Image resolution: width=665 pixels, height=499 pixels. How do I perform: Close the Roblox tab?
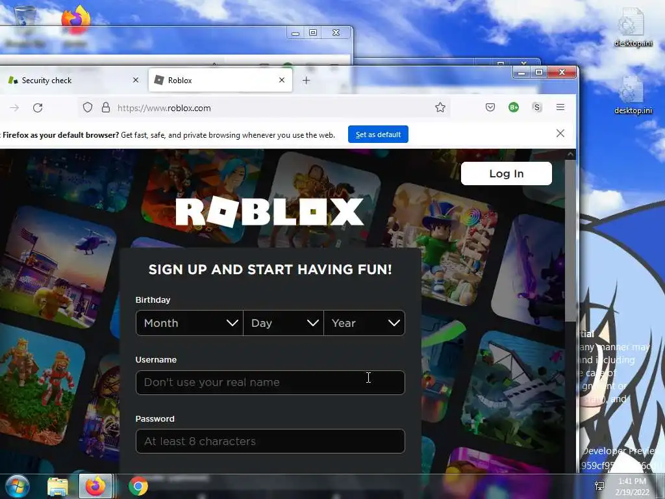point(282,80)
